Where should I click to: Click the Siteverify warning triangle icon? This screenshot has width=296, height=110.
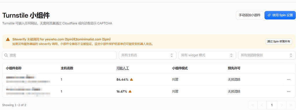pyautogui.click(x=8, y=39)
